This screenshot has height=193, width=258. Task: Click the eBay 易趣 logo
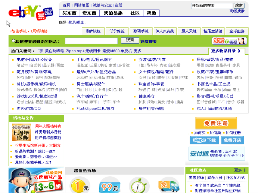pyautogui.click(x=31, y=13)
